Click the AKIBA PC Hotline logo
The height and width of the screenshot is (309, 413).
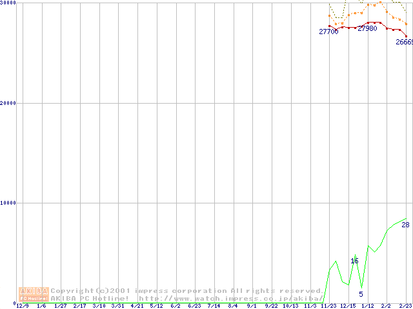click(x=34, y=294)
